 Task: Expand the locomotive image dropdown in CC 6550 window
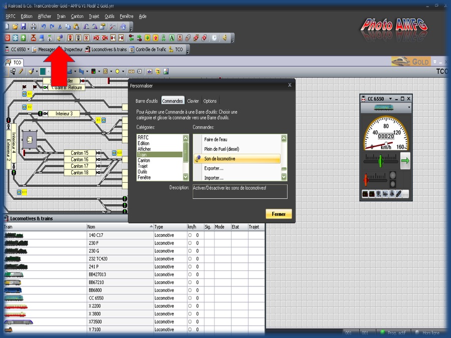pos(409,108)
